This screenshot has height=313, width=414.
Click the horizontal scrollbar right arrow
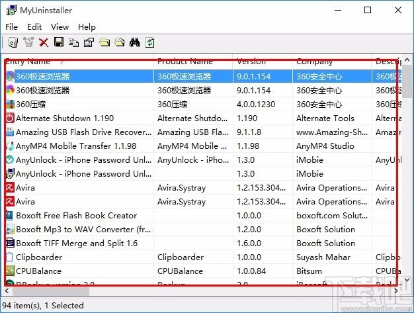click(396, 291)
